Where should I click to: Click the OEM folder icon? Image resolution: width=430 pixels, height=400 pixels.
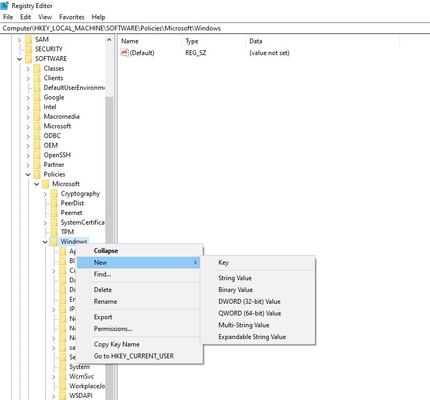[x=37, y=145]
